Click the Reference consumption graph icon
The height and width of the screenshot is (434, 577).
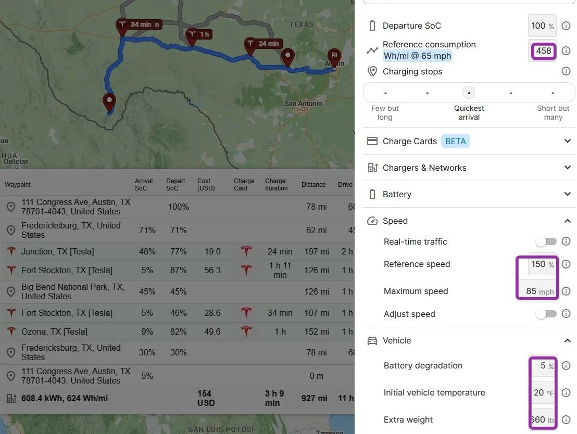pyautogui.click(x=372, y=50)
